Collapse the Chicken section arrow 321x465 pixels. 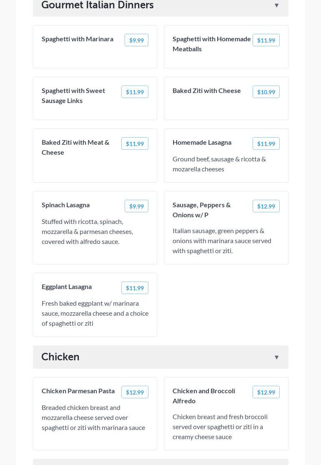tap(276, 357)
